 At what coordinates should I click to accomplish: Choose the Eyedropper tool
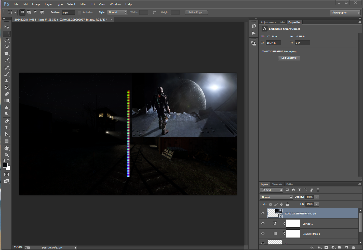[x=7, y=60]
